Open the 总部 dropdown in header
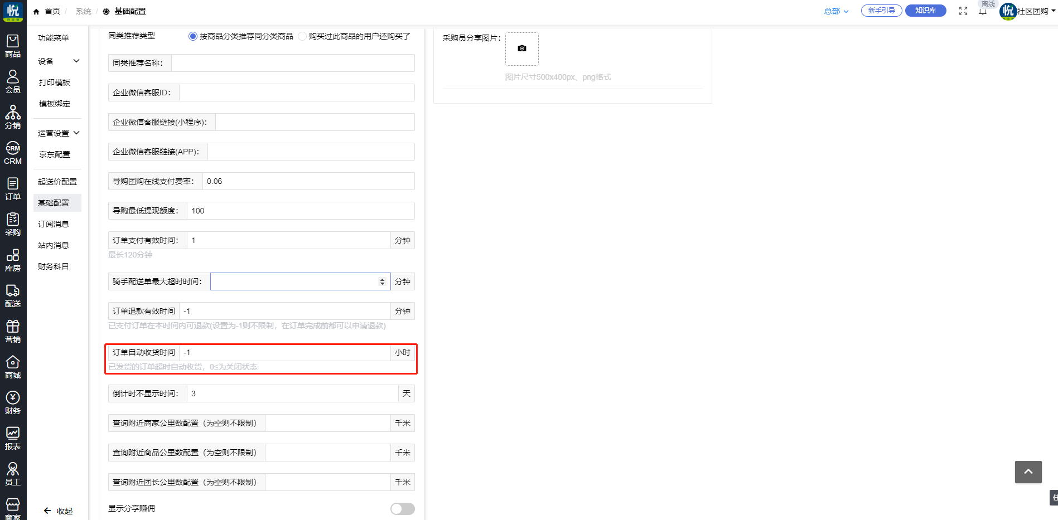 (835, 11)
